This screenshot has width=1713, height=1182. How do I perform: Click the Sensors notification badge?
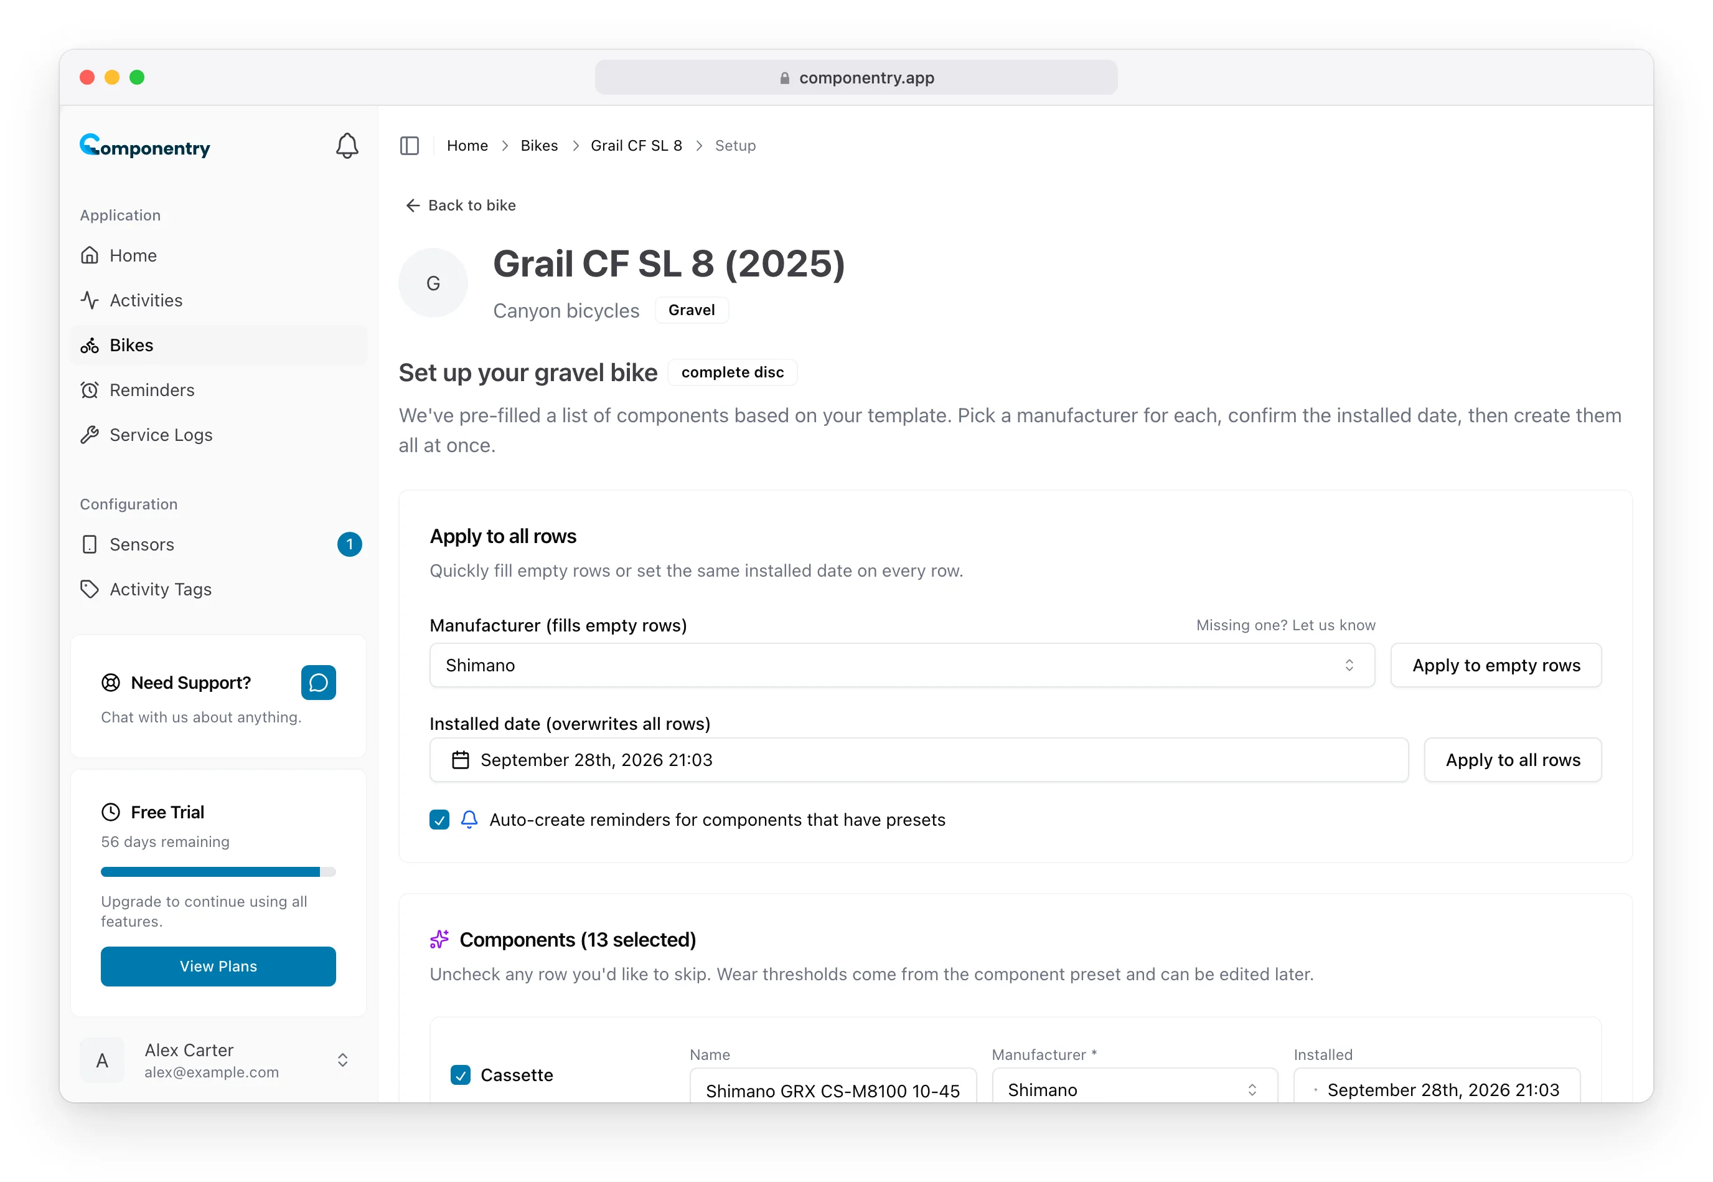349,544
